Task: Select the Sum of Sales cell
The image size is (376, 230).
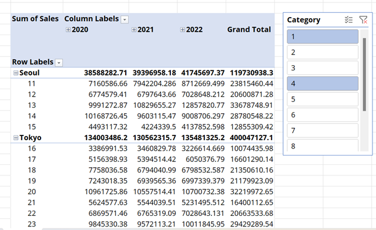Action: [36, 19]
